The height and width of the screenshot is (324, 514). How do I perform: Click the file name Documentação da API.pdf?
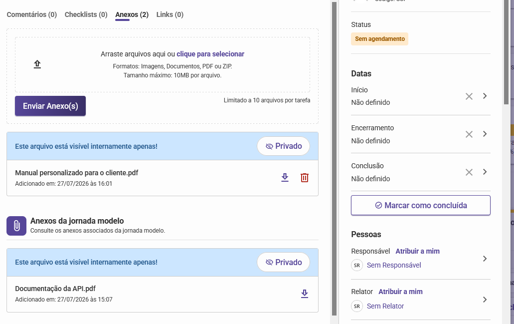click(55, 289)
